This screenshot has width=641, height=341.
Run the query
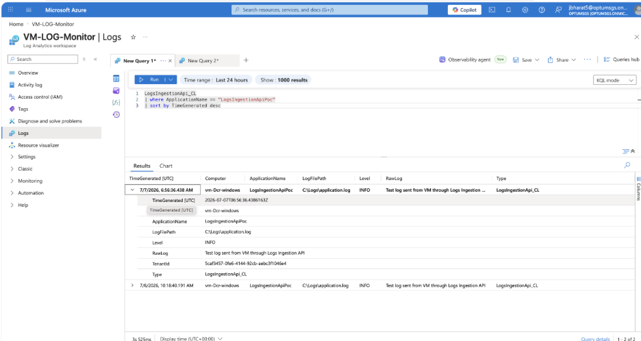click(x=149, y=79)
